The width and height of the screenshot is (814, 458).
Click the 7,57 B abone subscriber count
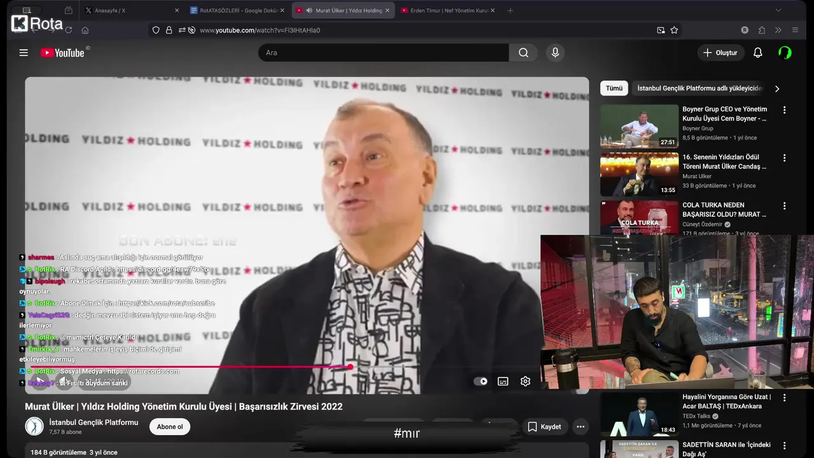(x=66, y=433)
